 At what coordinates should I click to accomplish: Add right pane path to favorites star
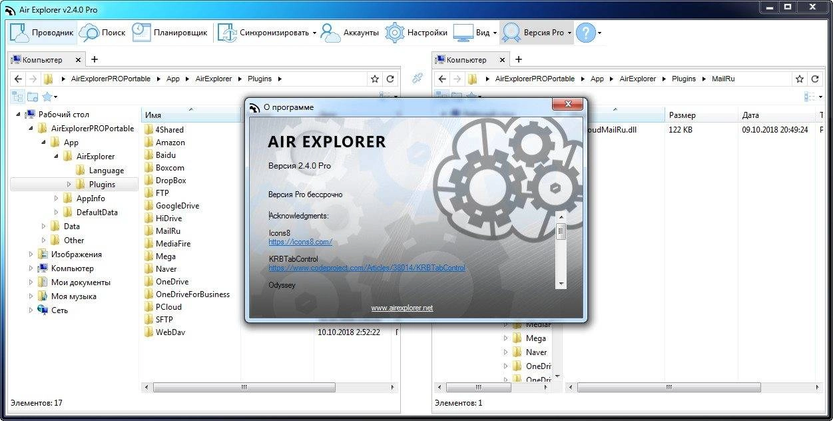tap(800, 79)
